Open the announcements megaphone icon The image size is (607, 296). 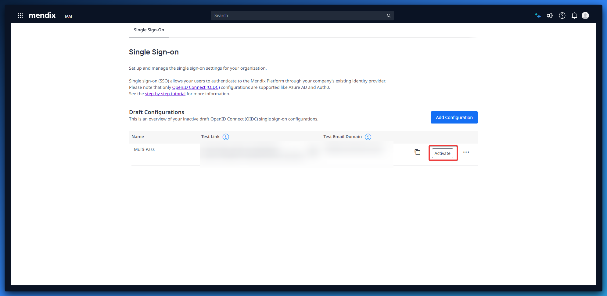(550, 16)
